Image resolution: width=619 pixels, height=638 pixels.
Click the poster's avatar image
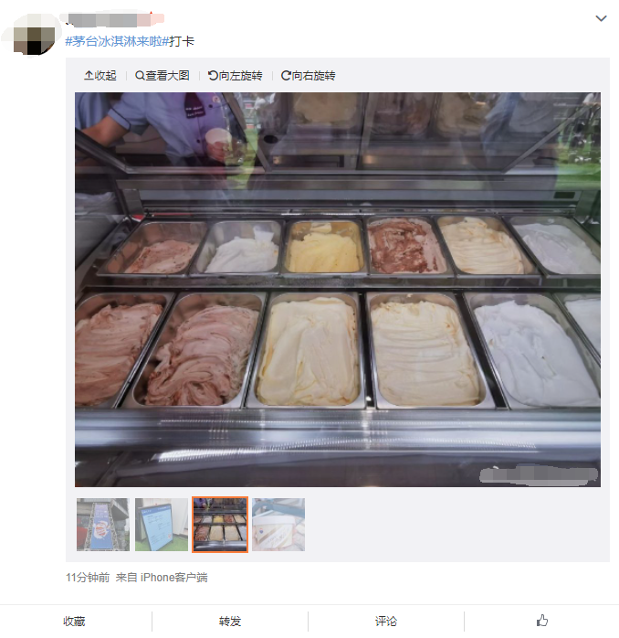pyautogui.click(x=34, y=35)
